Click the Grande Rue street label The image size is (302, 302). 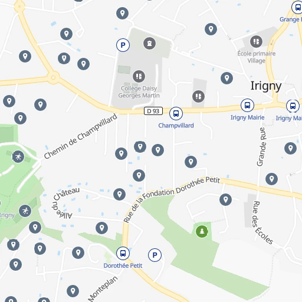(262, 147)
